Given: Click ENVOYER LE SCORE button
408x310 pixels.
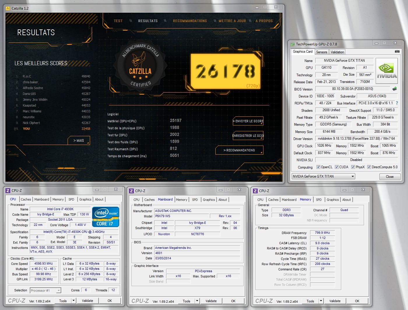Looking at the screenshot, I should [x=248, y=121].
